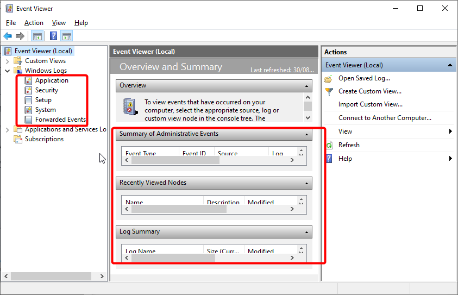
Task: Click the System log icon
Action: pos(28,110)
